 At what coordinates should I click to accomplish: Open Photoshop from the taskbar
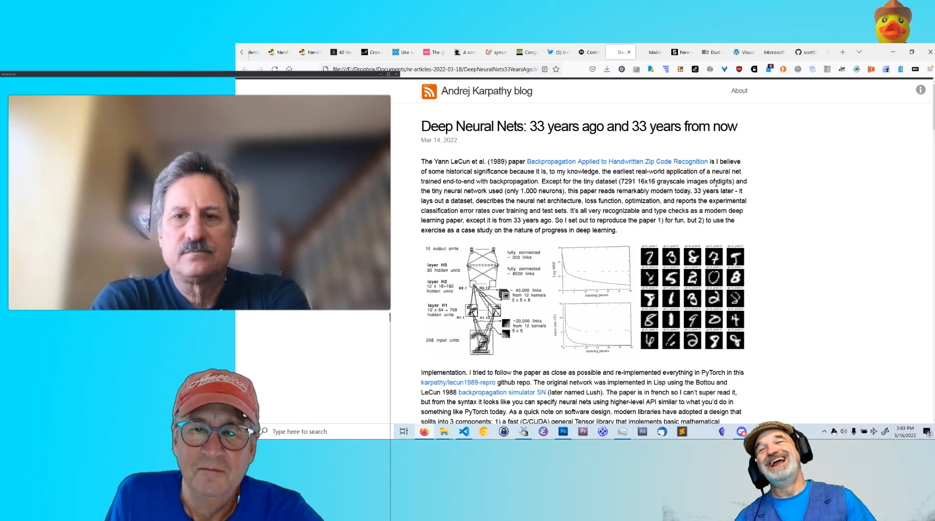563,431
